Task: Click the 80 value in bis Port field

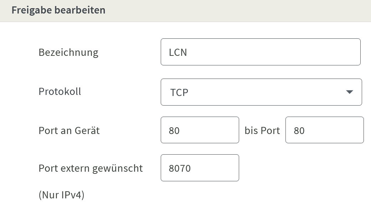Action: (x=299, y=131)
